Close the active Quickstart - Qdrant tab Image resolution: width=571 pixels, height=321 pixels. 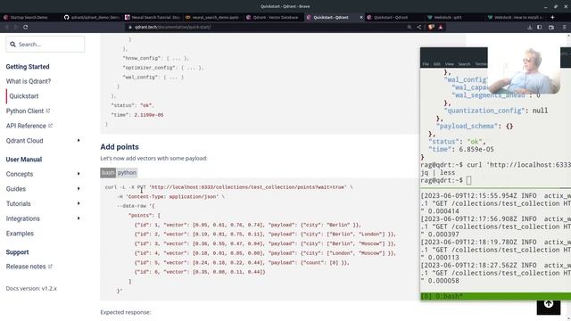pos(361,17)
